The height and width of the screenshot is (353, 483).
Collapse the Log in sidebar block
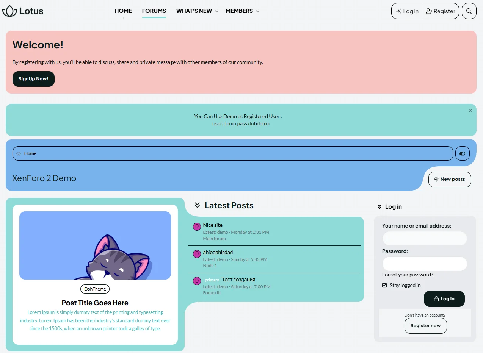(x=379, y=207)
